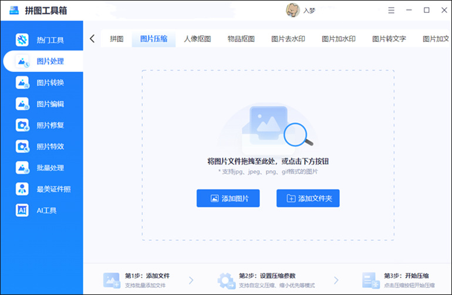Select the 图片转换 sidebar icon
This screenshot has width=452, height=295.
[x=22, y=82]
